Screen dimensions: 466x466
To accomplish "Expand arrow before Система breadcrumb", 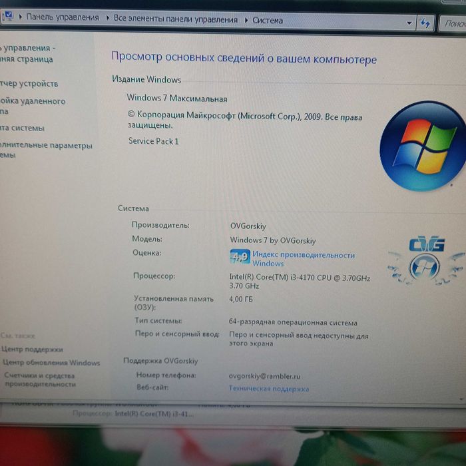I will pos(246,20).
